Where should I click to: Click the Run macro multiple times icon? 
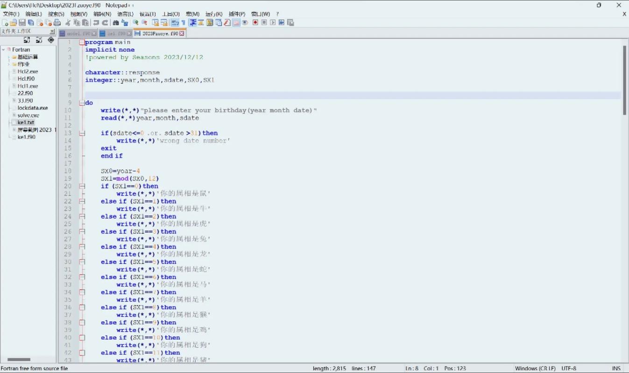(282, 22)
